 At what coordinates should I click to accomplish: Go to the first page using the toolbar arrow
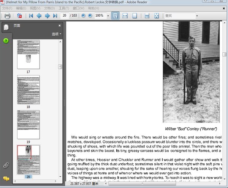point(31,16)
